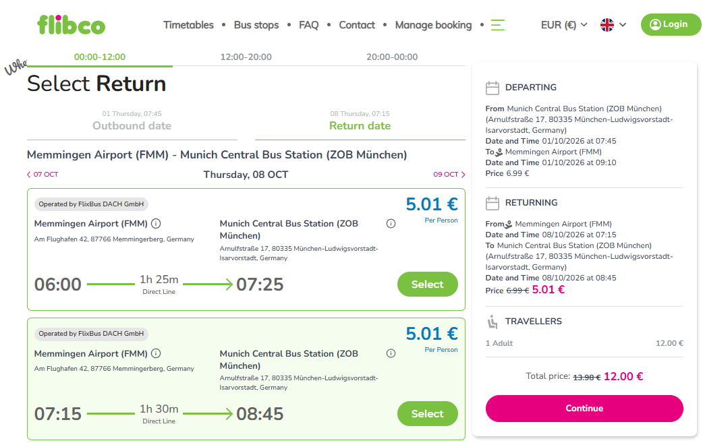The width and height of the screenshot is (703, 447).
Task: Click the flibco logo
Action: 71,25
